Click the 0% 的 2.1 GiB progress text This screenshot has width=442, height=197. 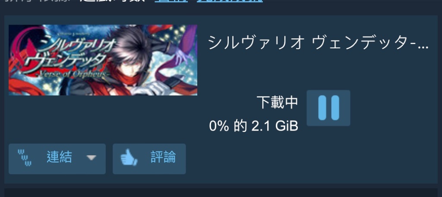(254, 126)
